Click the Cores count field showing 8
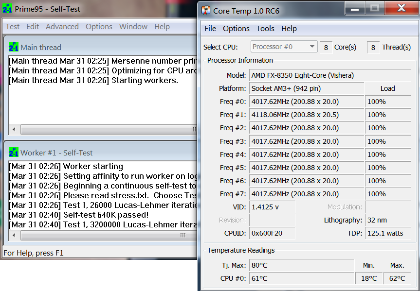 (x=326, y=48)
